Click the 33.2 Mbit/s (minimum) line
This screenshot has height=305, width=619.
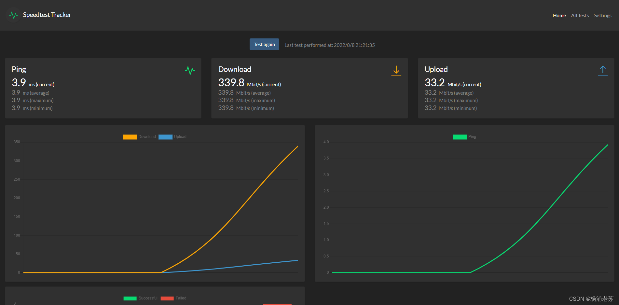pyautogui.click(x=451, y=108)
